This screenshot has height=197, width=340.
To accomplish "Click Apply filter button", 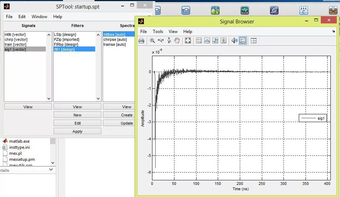I will [x=77, y=131].
